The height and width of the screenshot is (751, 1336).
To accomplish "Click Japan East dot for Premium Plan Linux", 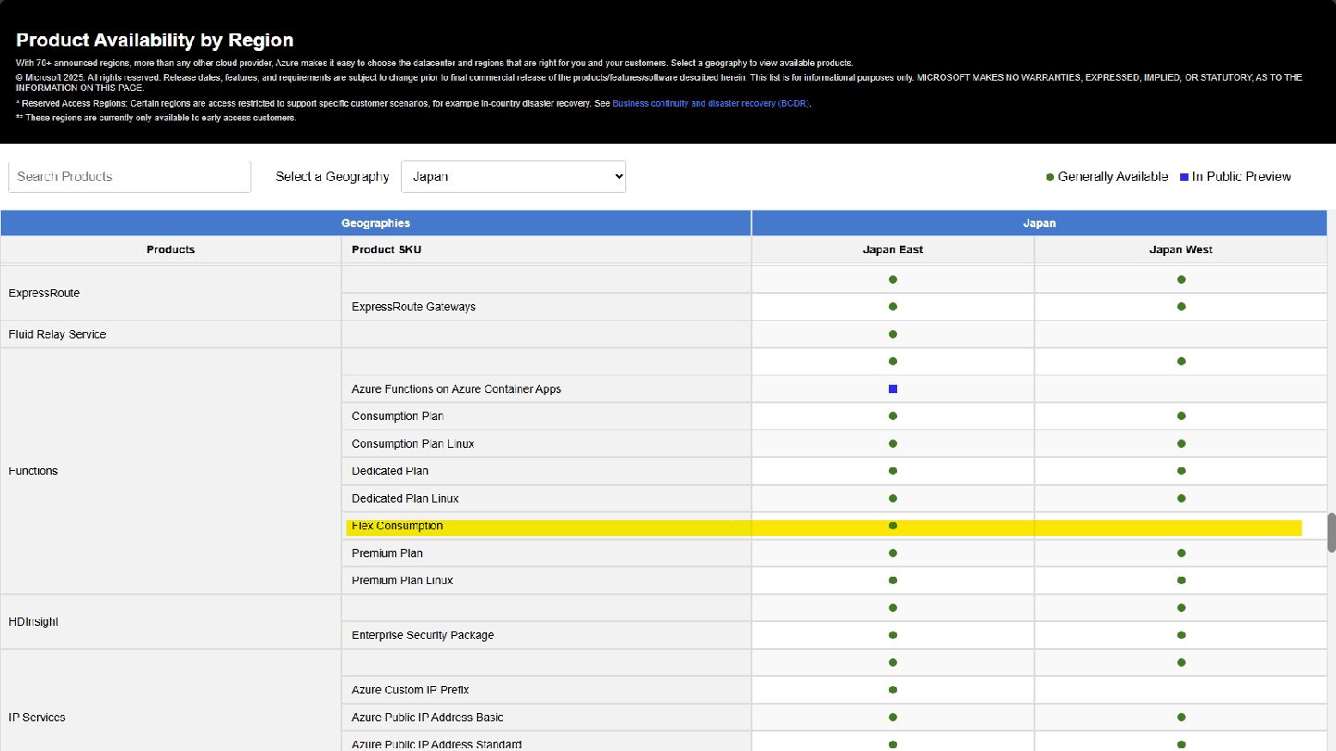I will (x=893, y=580).
